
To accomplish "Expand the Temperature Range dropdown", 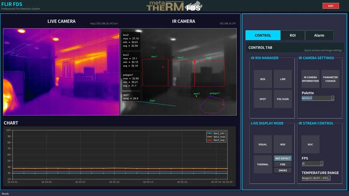I will [x=316, y=178].
